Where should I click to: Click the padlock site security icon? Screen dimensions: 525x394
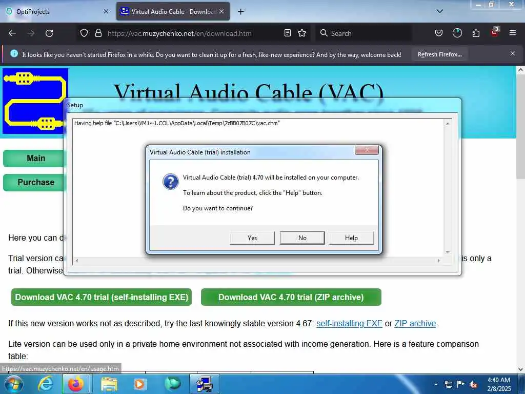tap(98, 33)
